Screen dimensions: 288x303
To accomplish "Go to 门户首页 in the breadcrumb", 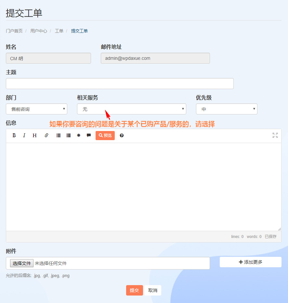I will [x=14, y=31].
